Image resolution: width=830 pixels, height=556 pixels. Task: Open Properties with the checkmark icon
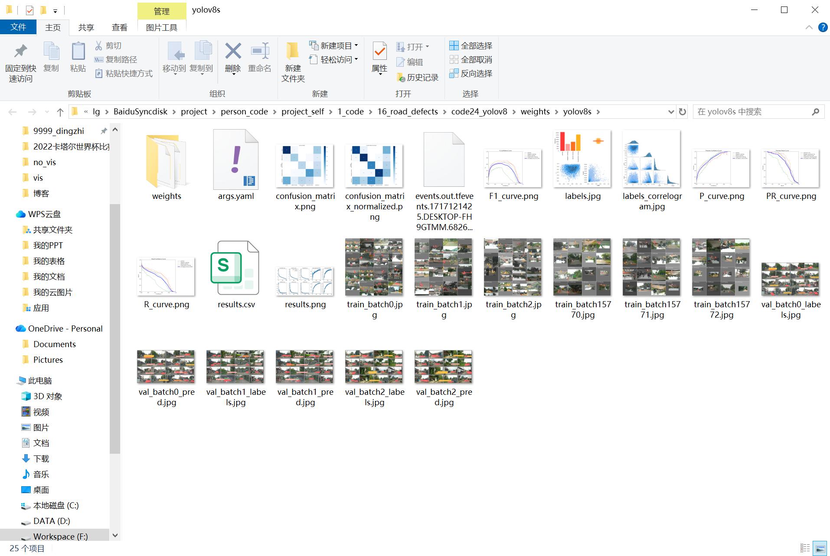[380, 52]
